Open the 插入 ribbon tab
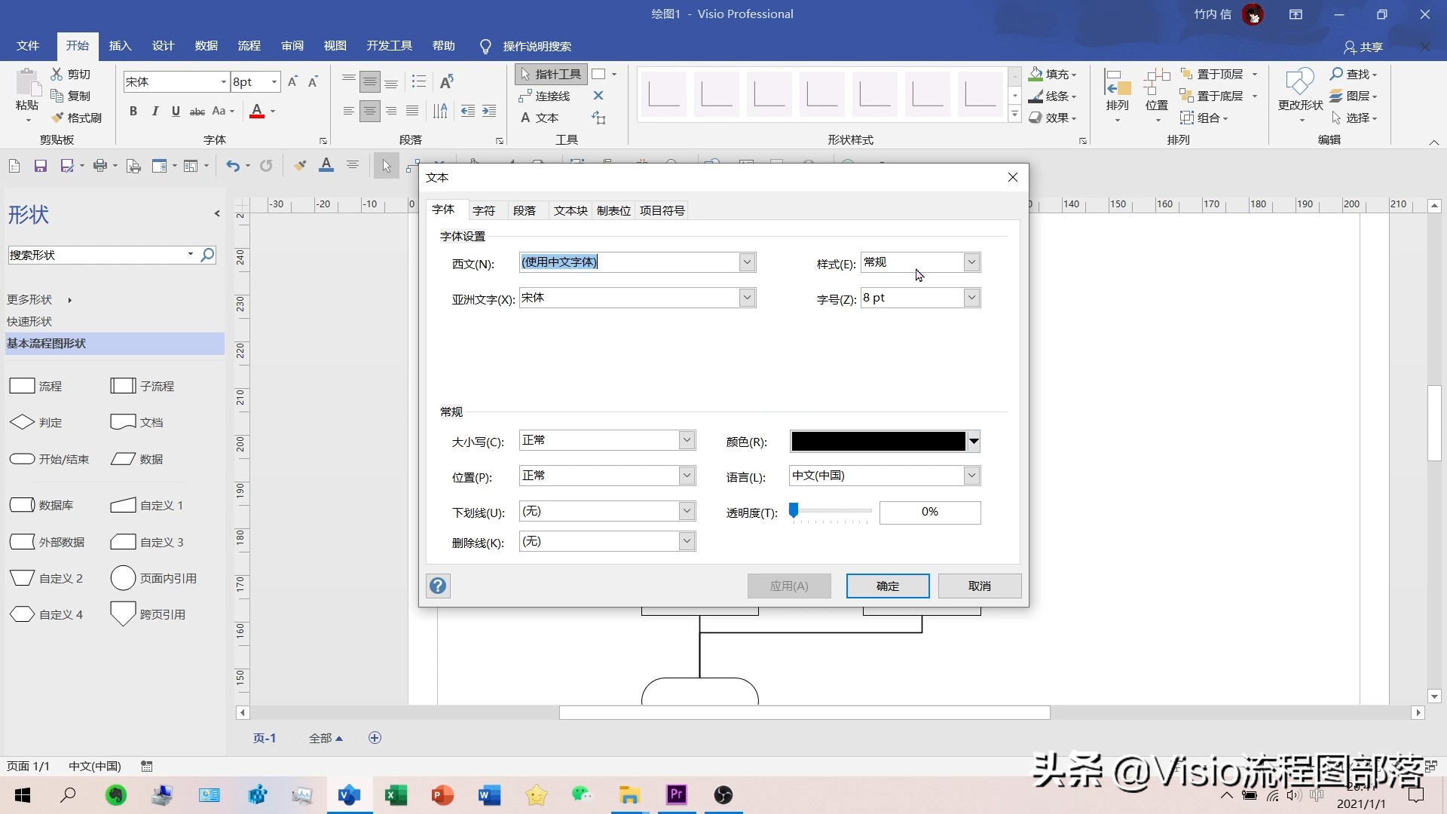Screen dimensions: 1447x814 119,46
